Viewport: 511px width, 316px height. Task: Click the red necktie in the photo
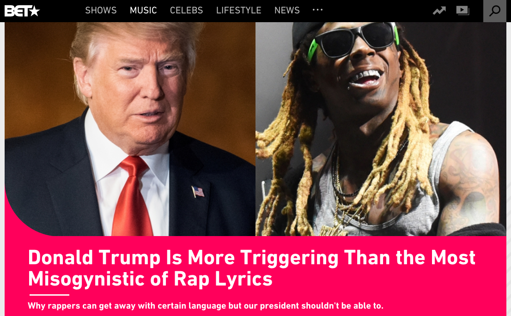[132, 195]
